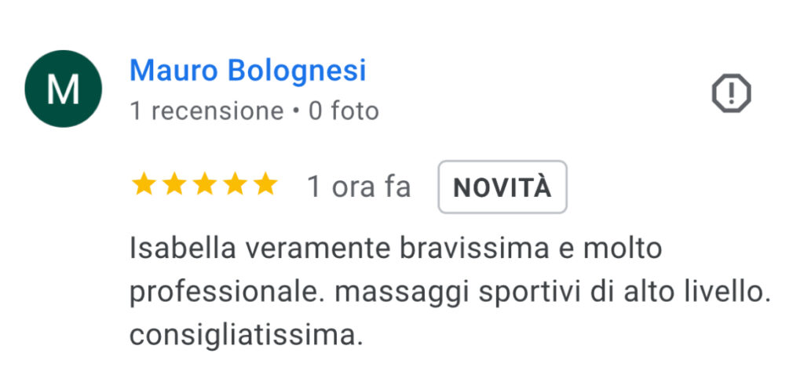Click the "1 recensione" reviewer count
Viewport: 804px width, 389px height.
206,111
